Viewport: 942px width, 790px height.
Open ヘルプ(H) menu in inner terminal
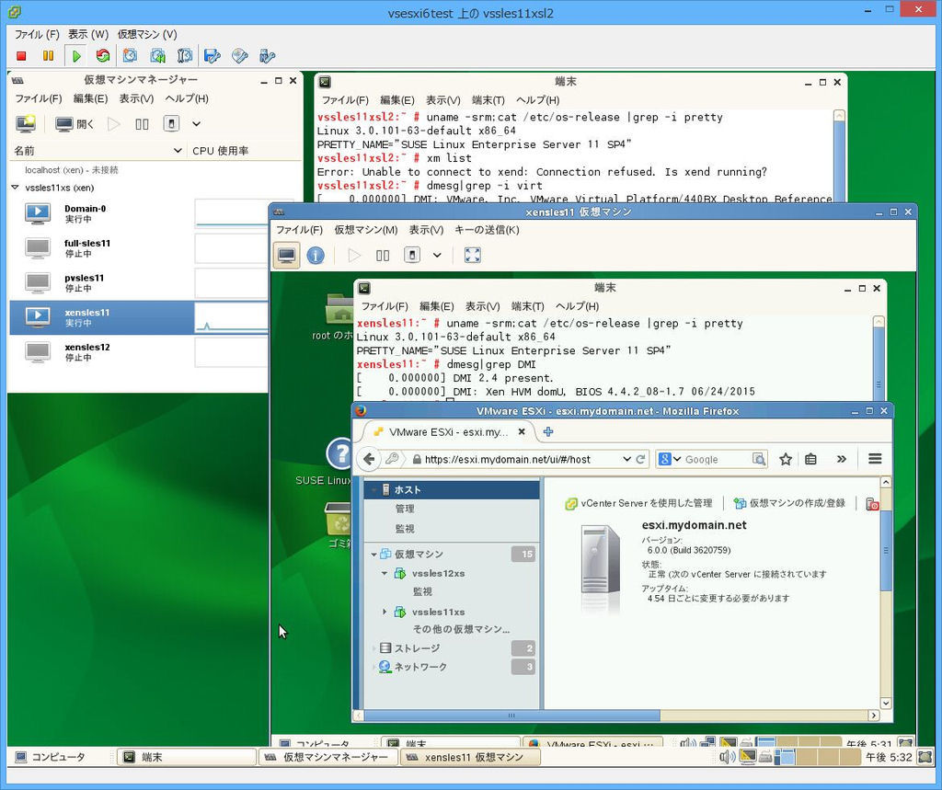point(578,306)
